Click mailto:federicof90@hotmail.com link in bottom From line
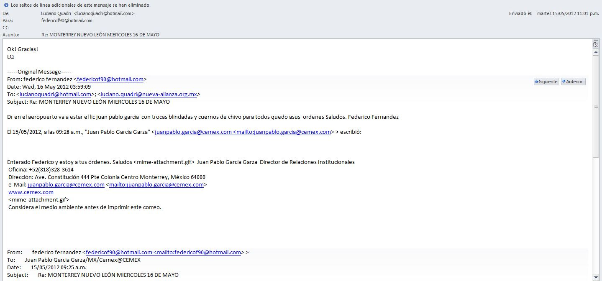 tap(197, 252)
